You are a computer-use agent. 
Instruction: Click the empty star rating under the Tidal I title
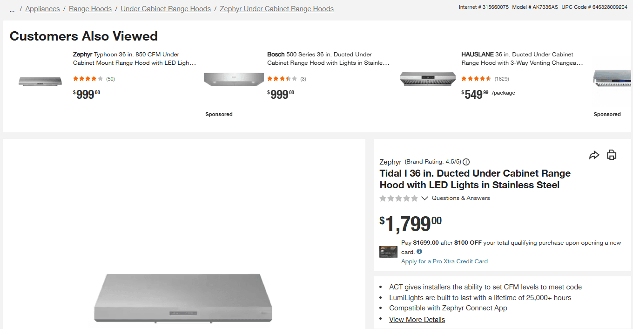click(398, 198)
